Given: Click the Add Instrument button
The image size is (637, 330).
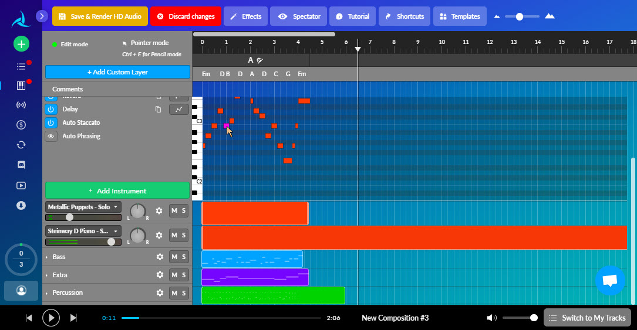Looking at the screenshot, I should (117, 190).
